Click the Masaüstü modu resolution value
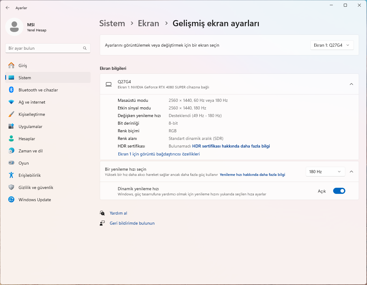The width and height of the screenshot is (367, 285). 198,100
